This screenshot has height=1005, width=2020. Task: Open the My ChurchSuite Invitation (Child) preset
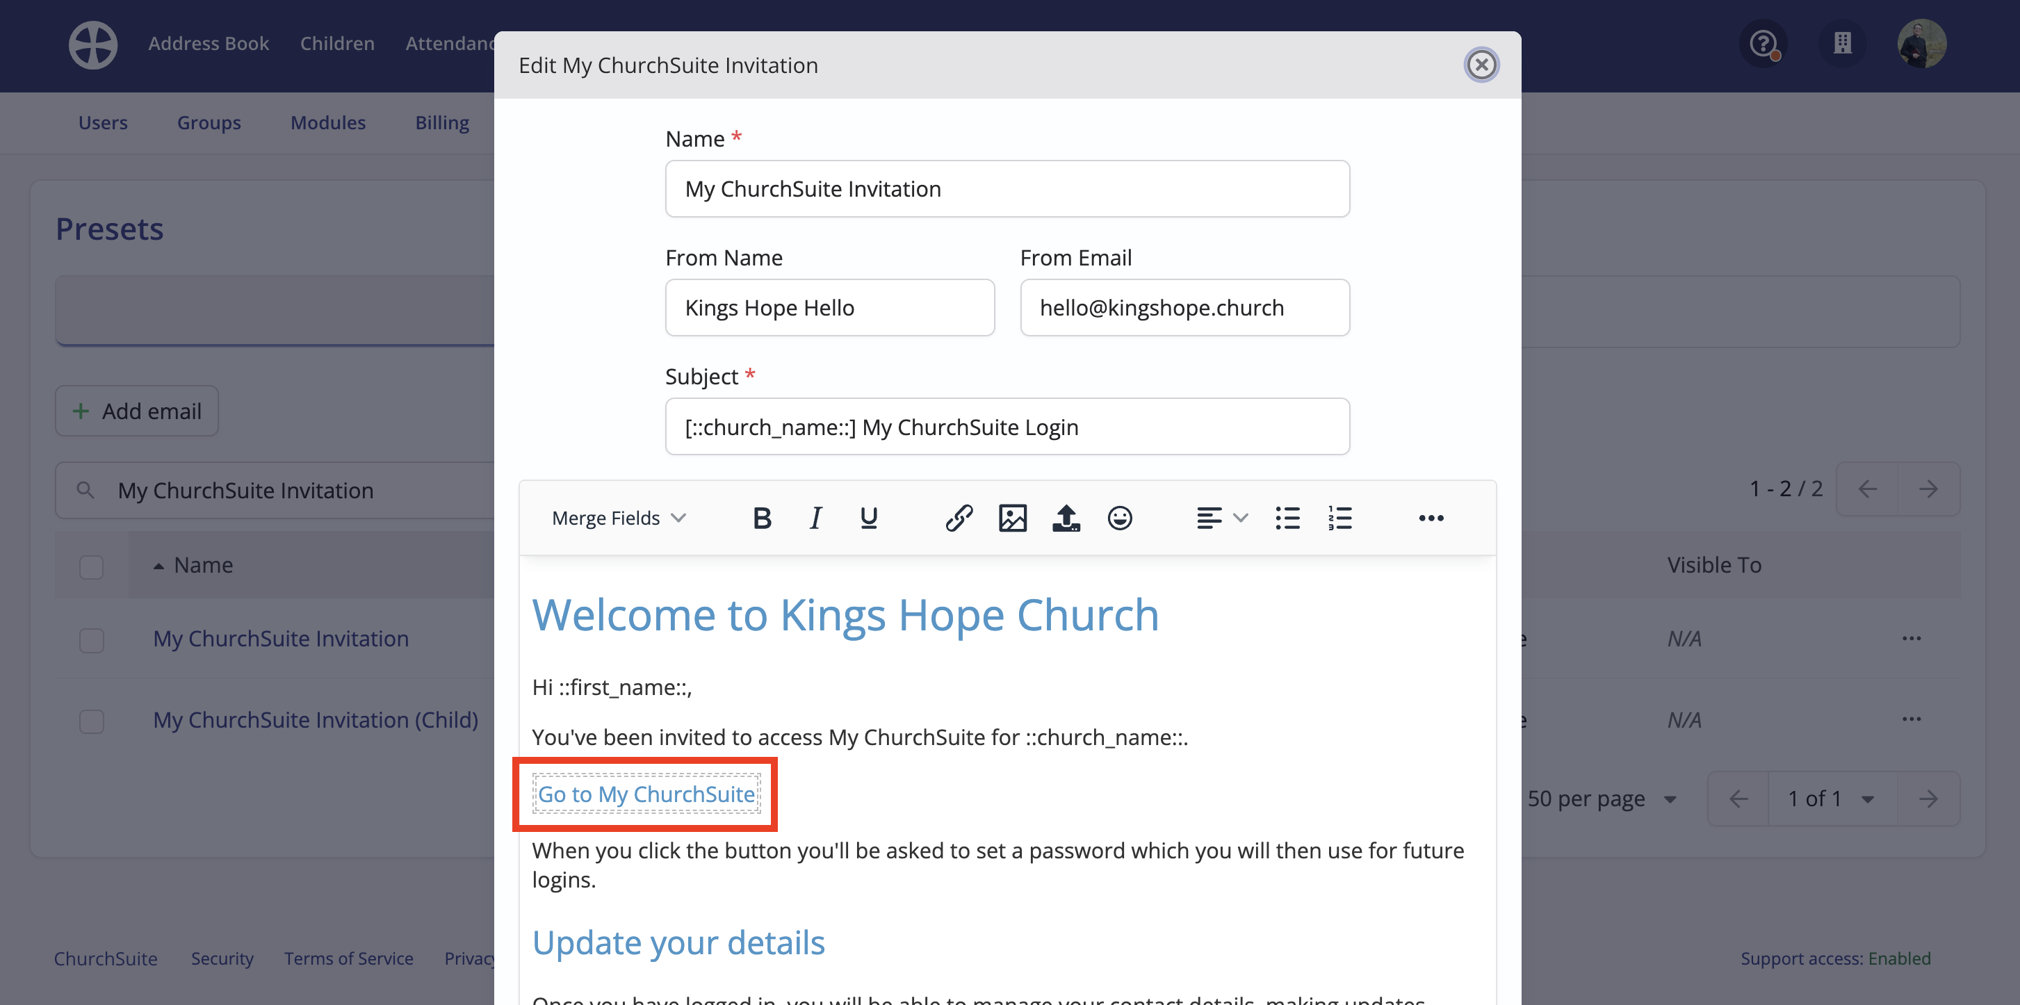click(x=315, y=719)
